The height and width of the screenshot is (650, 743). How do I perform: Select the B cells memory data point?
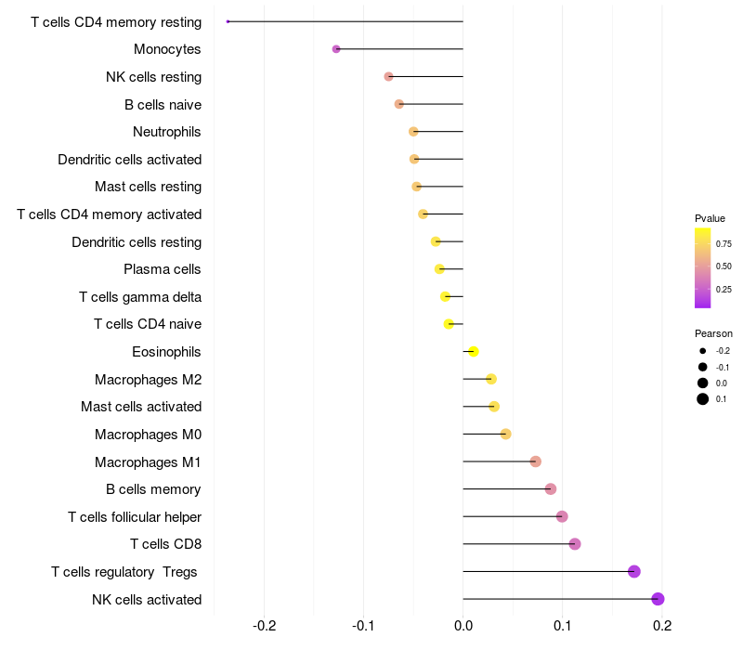pyautogui.click(x=551, y=488)
